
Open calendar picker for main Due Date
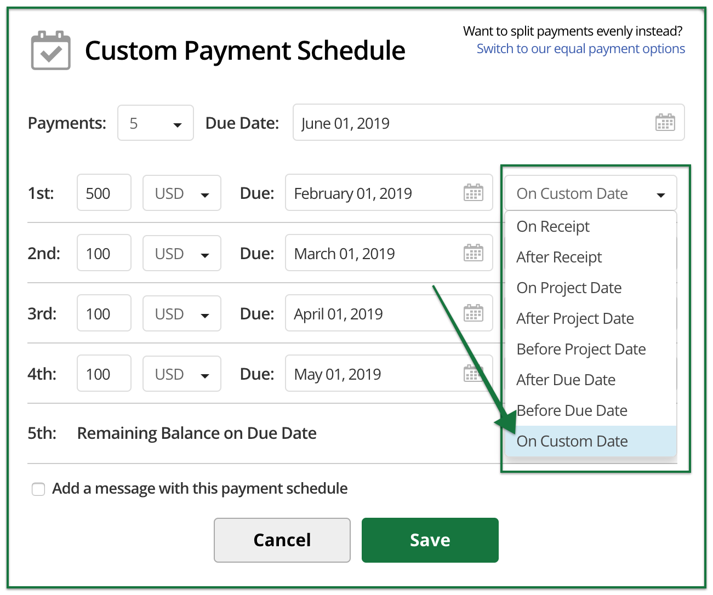[x=665, y=123]
